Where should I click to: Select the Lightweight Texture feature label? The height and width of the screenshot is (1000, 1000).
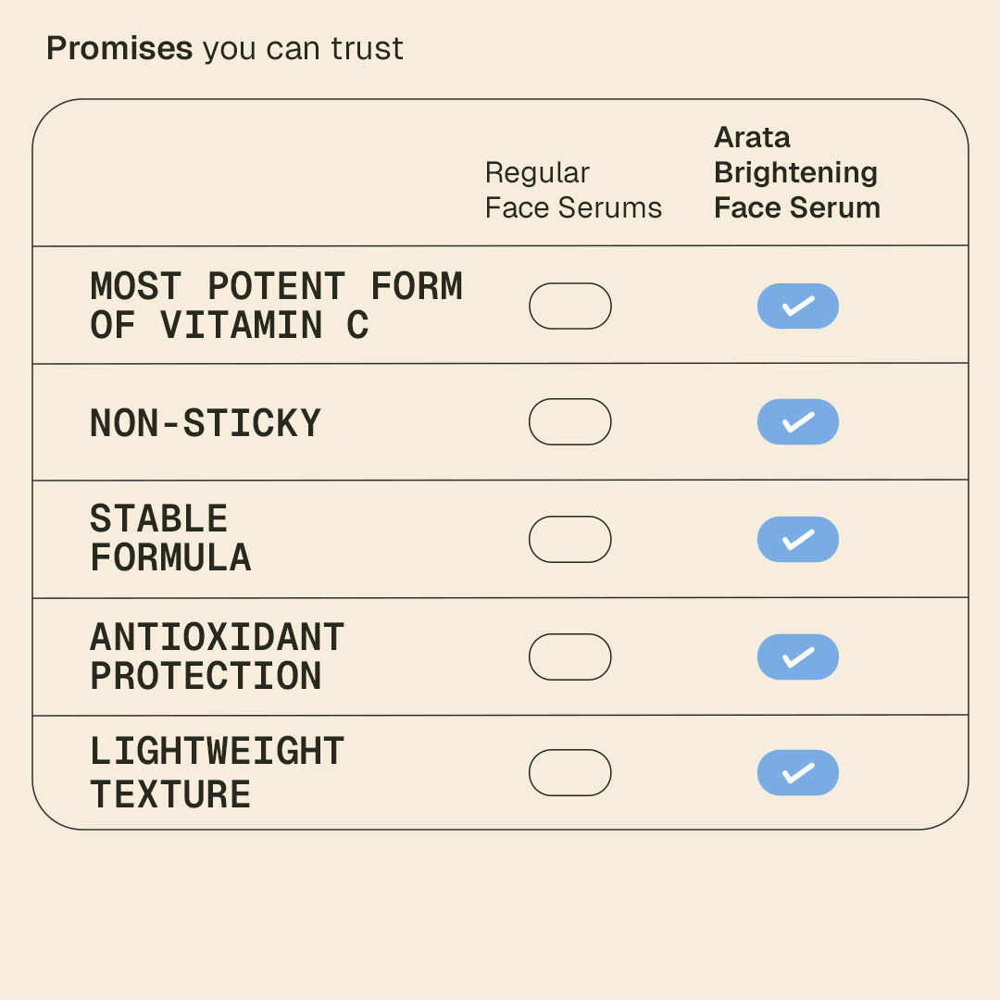[x=217, y=774]
